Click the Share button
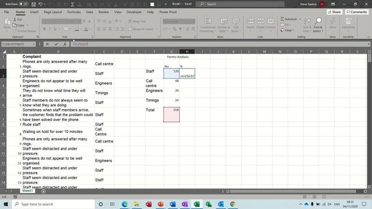 pos(335,12)
